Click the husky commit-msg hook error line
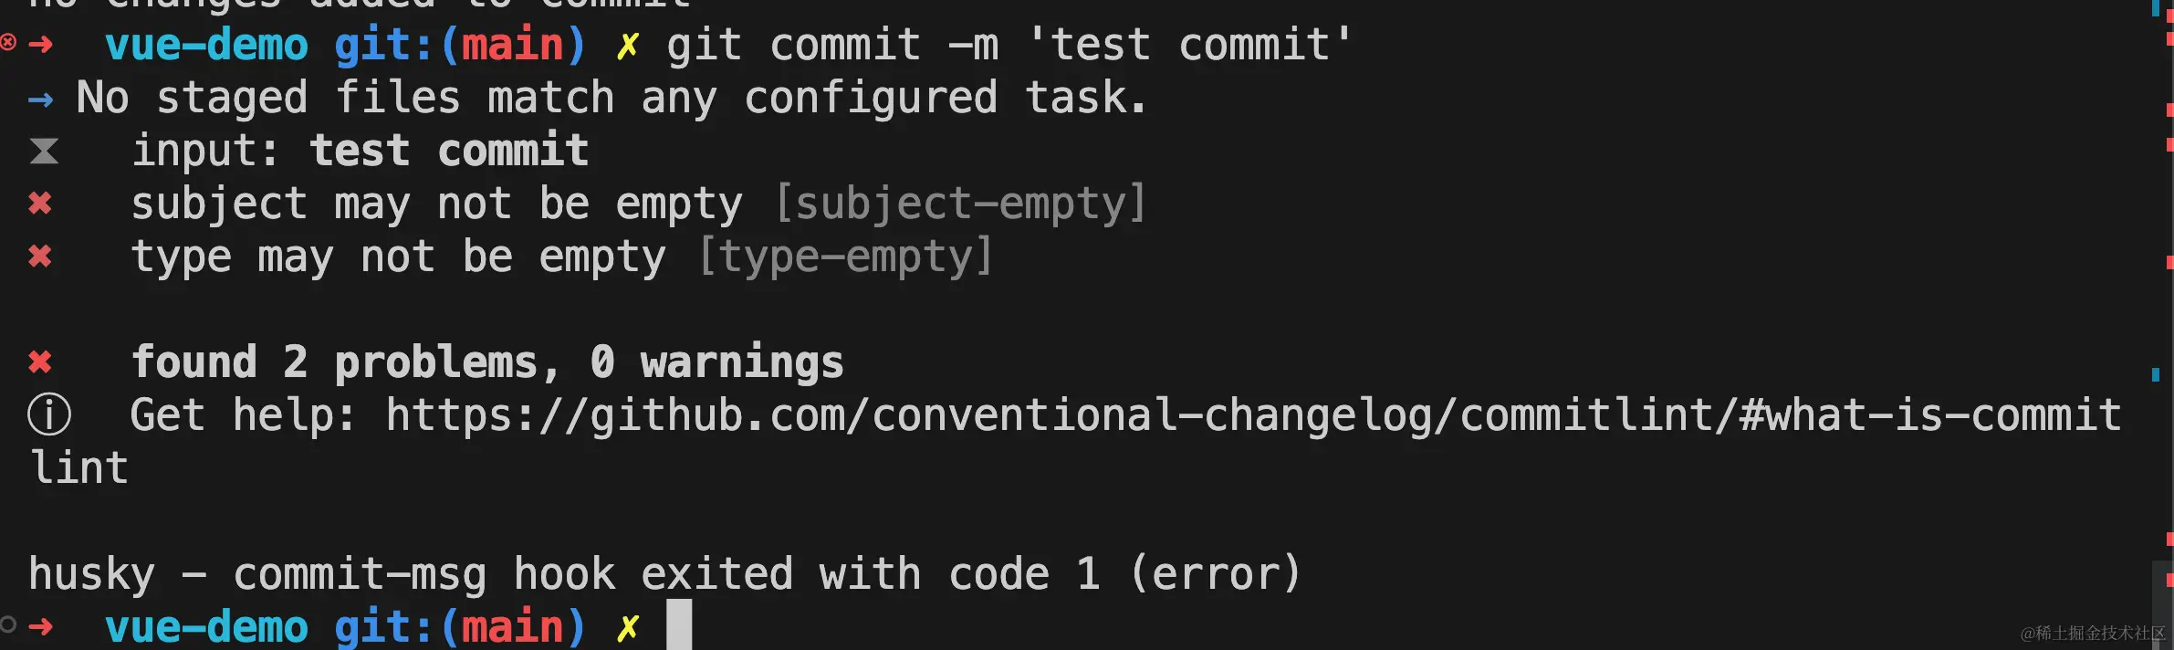The height and width of the screenshot is (650, 2174). (x=664, y=574)
